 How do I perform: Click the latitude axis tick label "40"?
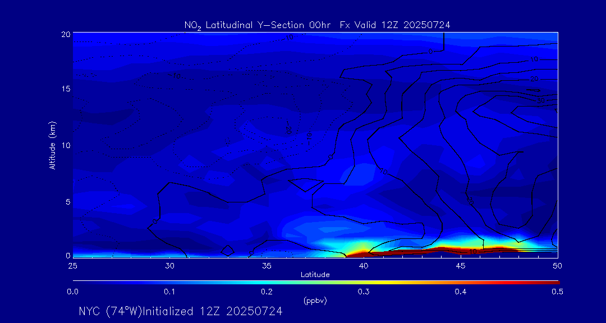coord(364,265)
